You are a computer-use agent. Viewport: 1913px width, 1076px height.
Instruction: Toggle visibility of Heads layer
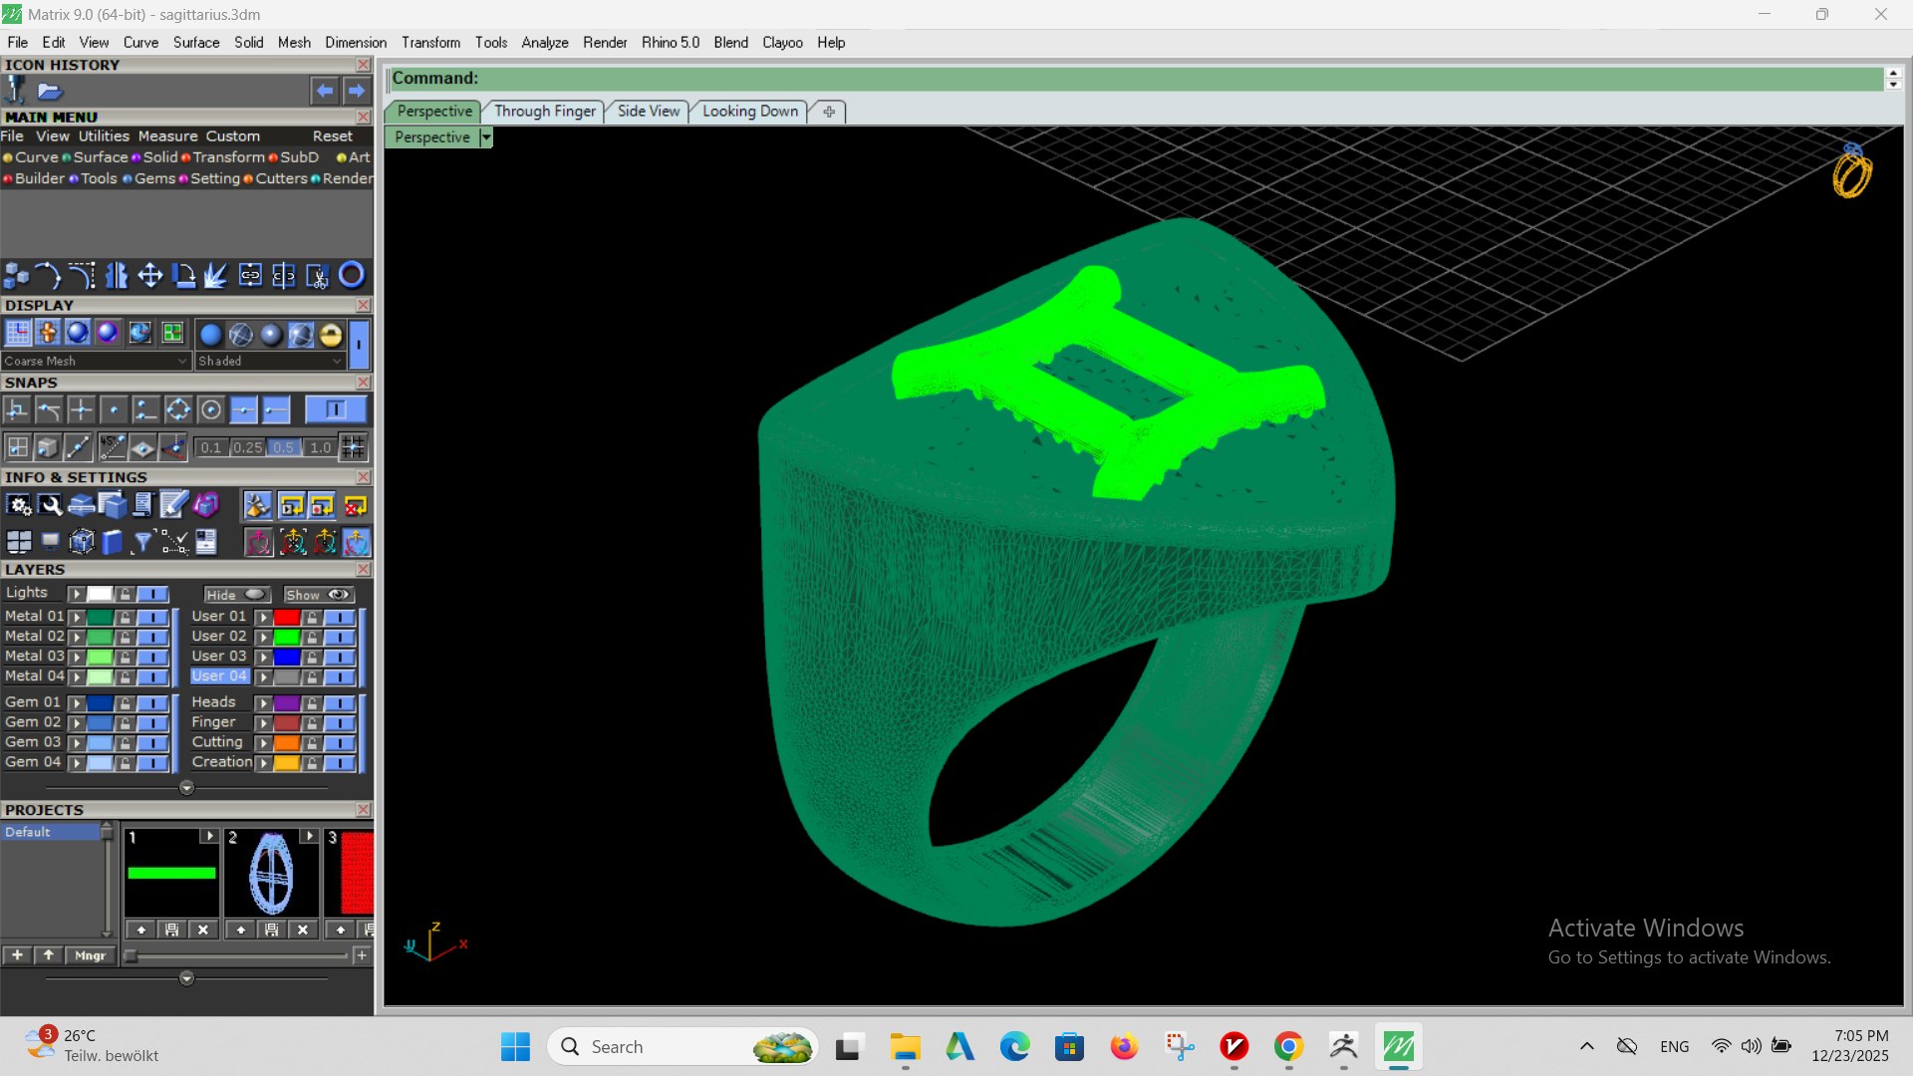coord(340,703)
